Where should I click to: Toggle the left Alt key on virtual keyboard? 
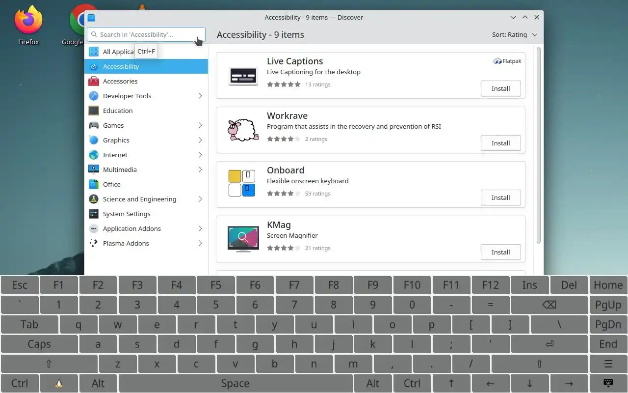pyautogui.click(x=98, y=384)
